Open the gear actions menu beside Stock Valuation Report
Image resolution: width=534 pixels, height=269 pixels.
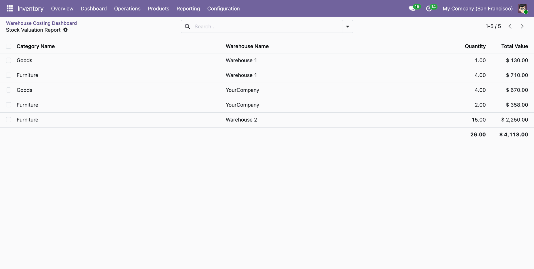pos(65,30)
